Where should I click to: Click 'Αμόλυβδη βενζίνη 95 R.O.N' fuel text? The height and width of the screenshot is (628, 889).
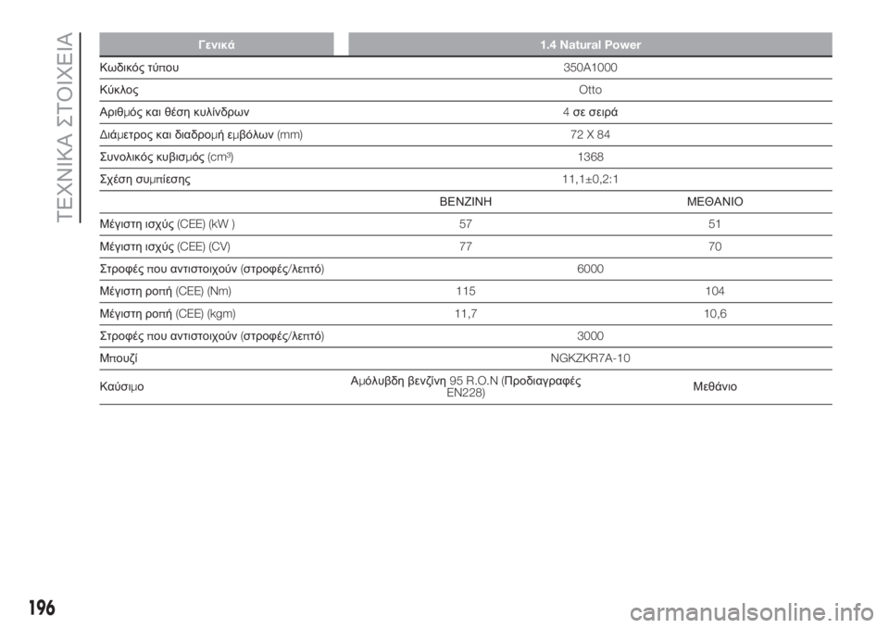[x=425, y=382]
